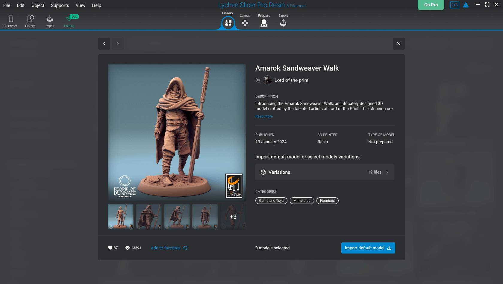Open the View menu

[81, 5]
